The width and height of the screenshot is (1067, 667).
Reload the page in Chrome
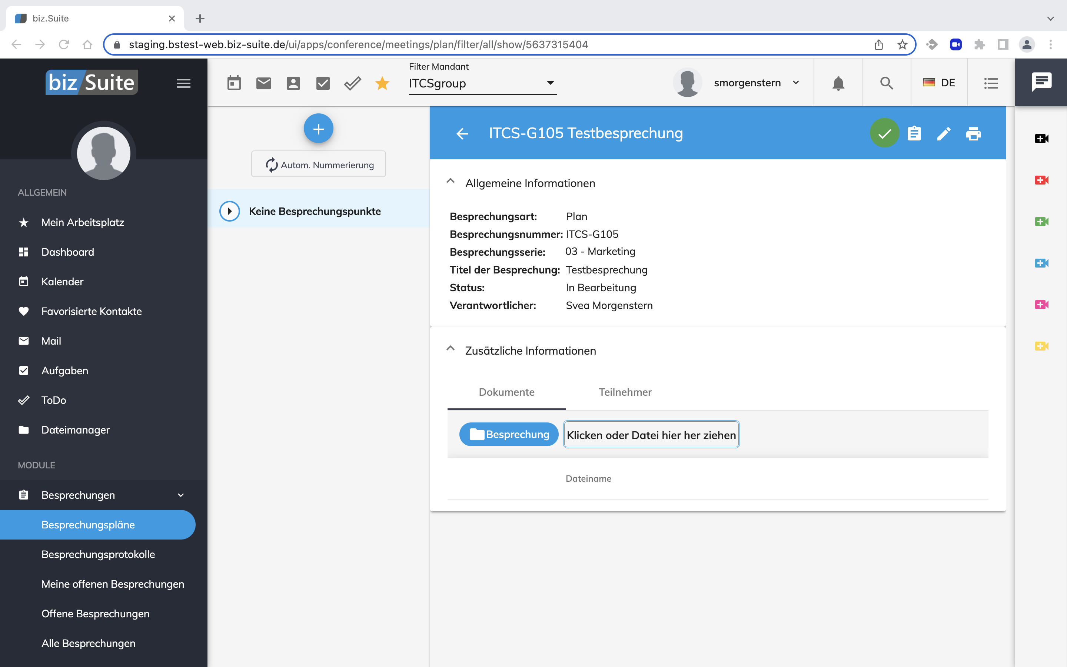[x=64, y=44]
